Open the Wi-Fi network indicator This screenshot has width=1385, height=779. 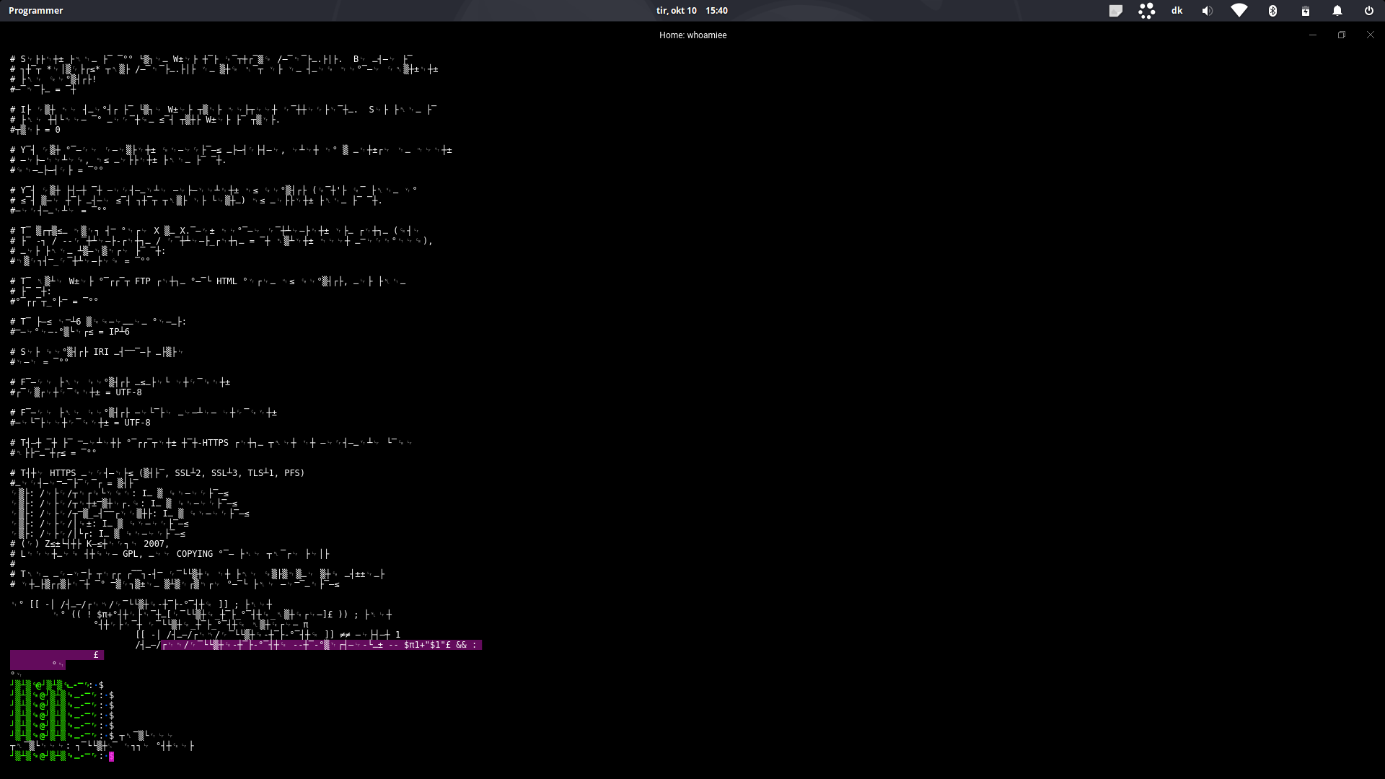point(1239,10)
